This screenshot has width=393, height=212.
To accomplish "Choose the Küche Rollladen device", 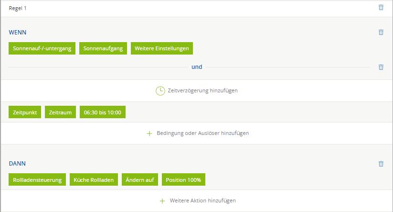I will tap(94, 180).
